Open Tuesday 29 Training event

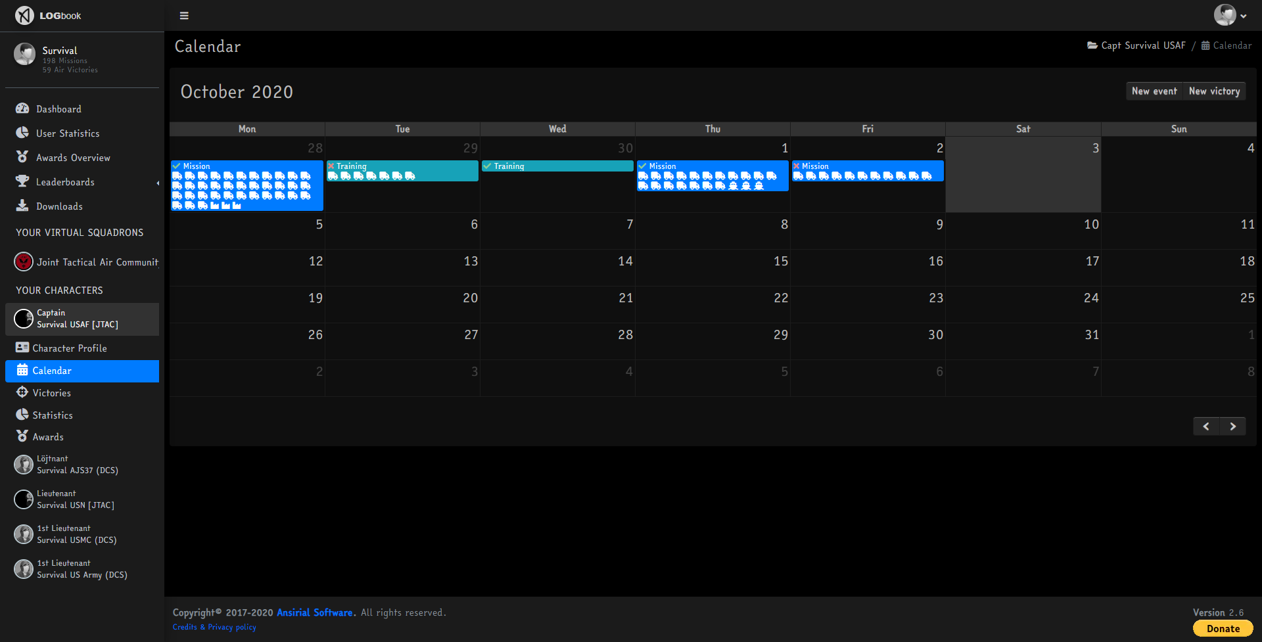pyautogui.click(x=402, y=171)
